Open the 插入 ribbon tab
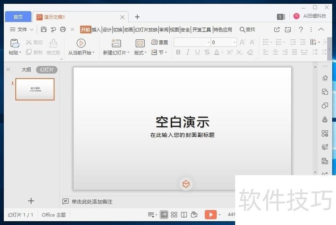 coord(96,30)
